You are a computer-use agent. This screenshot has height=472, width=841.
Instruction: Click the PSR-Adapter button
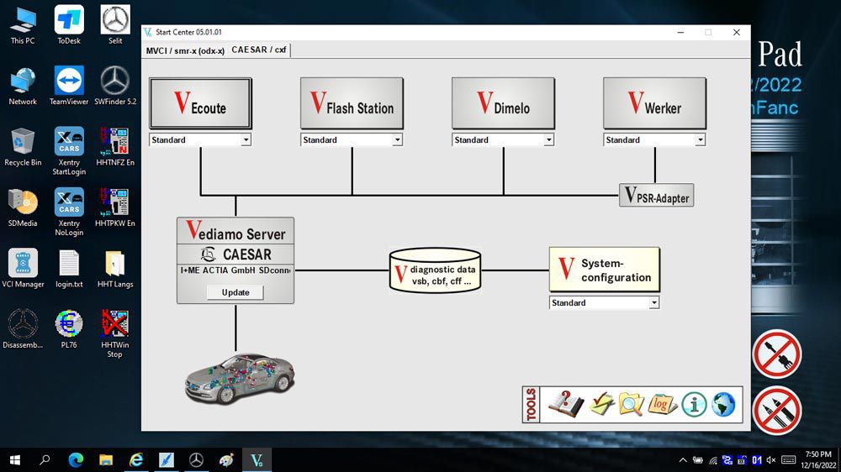point(656,196)
